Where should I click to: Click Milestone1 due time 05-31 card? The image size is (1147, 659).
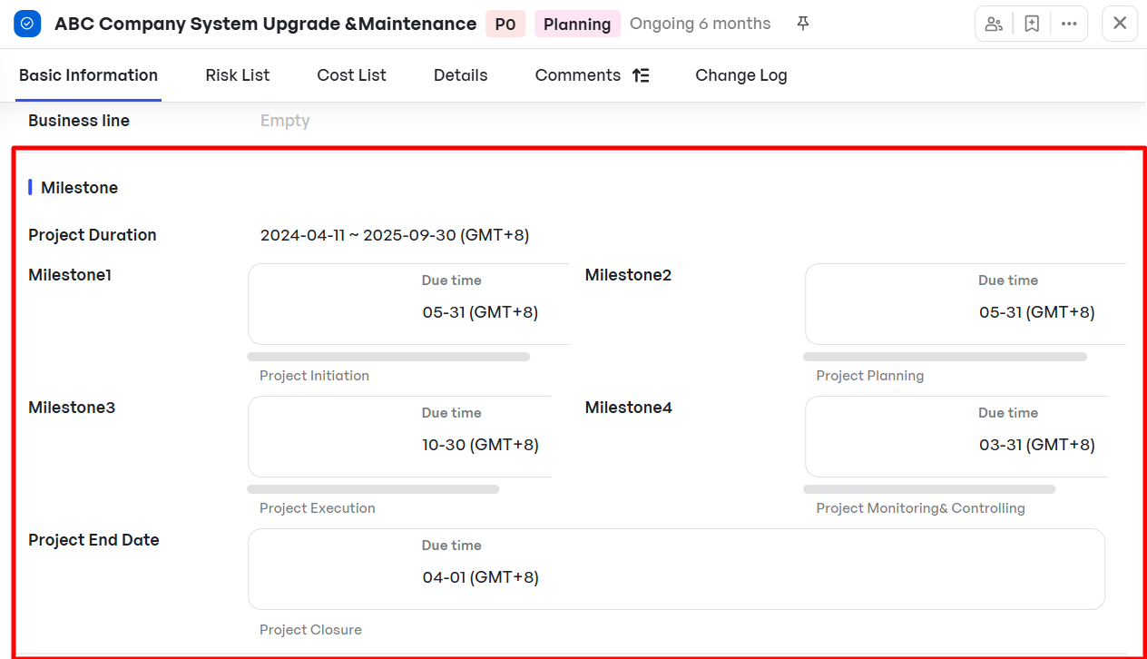(408, 304)
